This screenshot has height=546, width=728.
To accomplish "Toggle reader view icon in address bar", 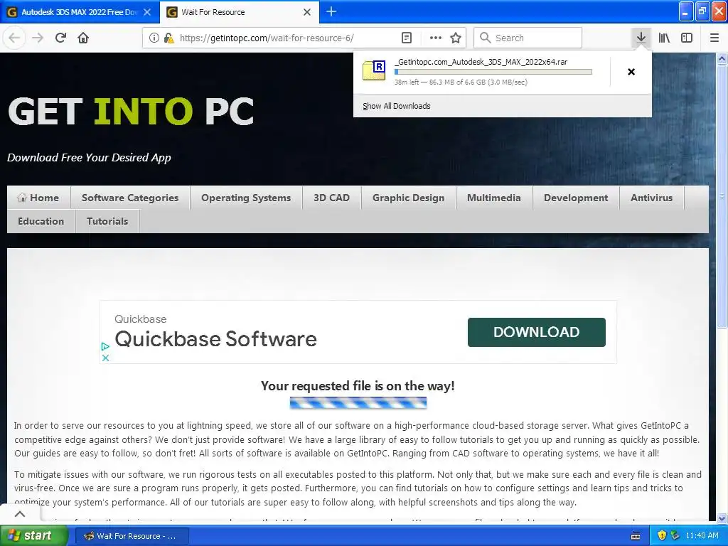I will coord(406,38).
